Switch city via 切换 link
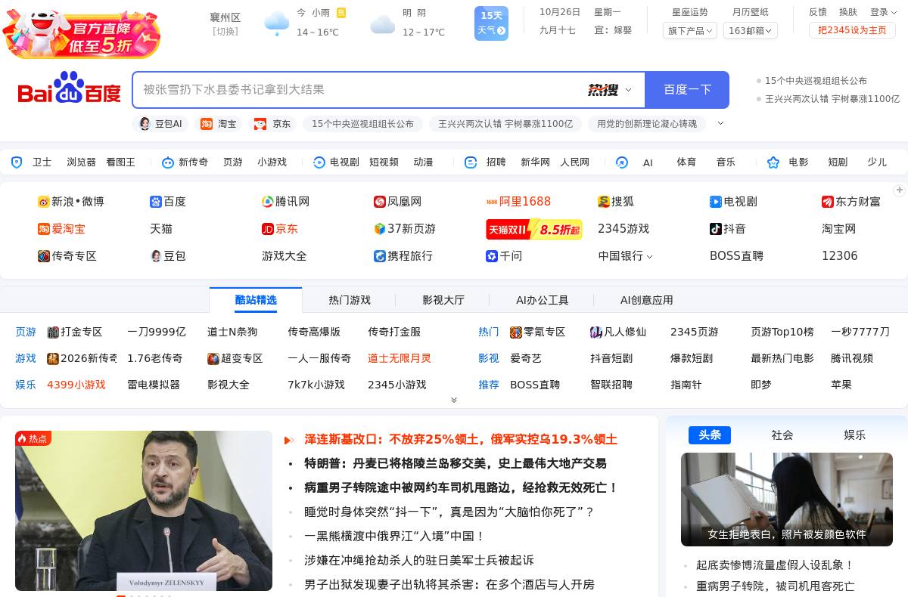Screen dimensions: 908x597 (225, 32)
